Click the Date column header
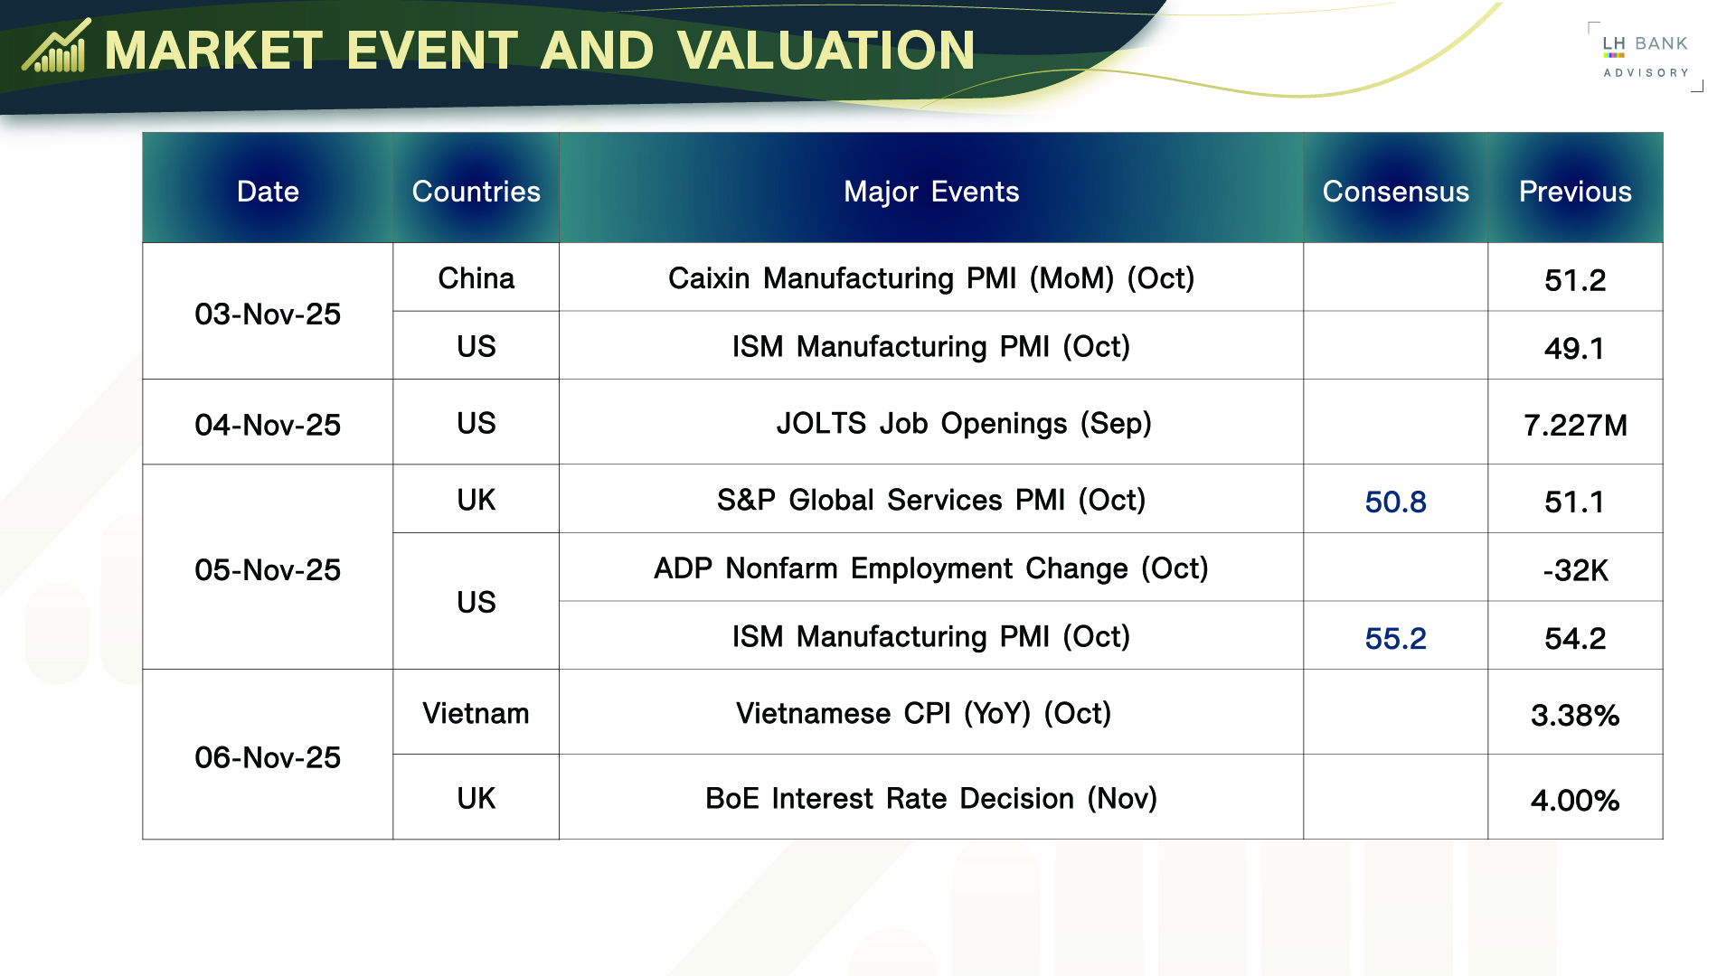 point(268,192)
